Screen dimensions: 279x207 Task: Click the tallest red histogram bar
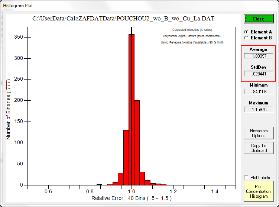[x=132, y=111]
